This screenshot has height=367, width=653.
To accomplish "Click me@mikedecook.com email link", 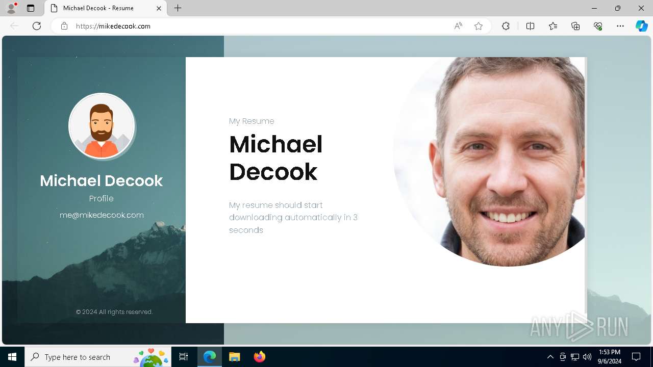I will pyautogui.click(x=102, y=215).
